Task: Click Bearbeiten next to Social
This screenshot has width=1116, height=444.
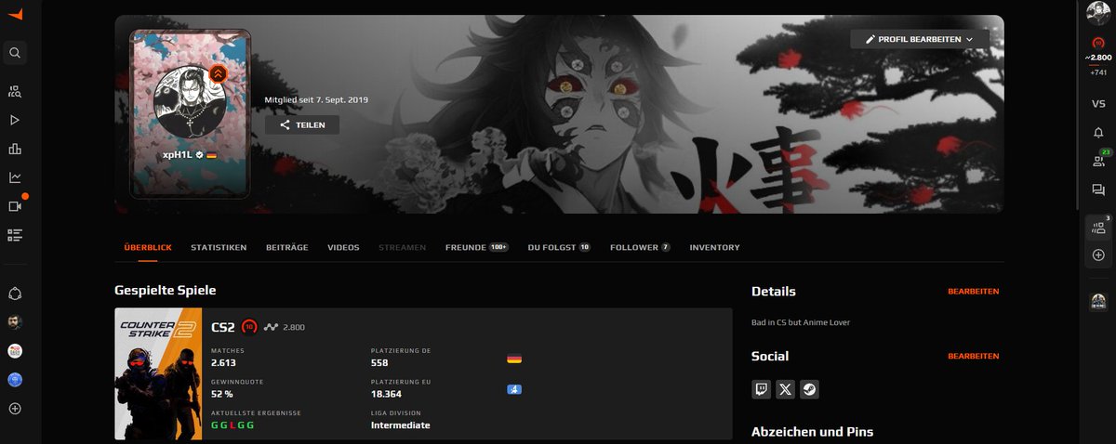Action: [974, 357]
